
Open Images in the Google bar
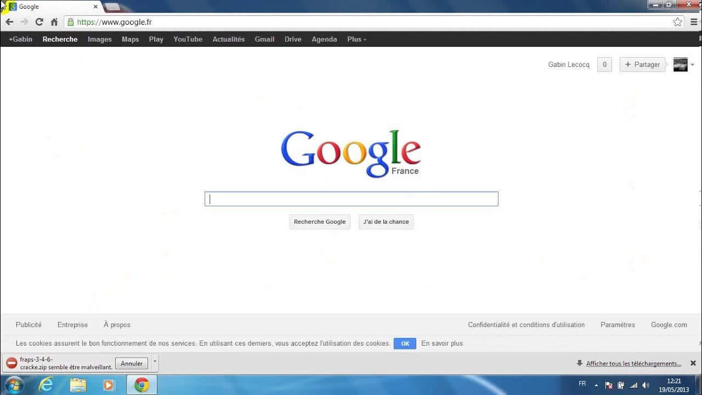pyautogui.click(x=100, y=39)
